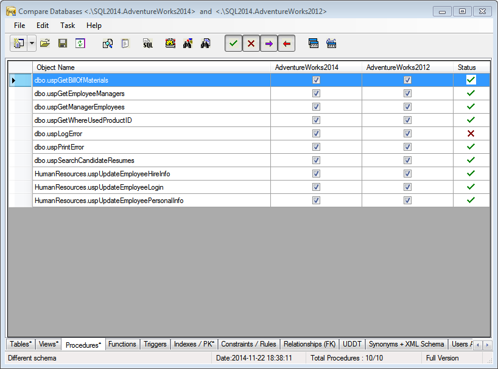Click the SQL script toolbar icon

pyautogui.click(x=148, y=43)
